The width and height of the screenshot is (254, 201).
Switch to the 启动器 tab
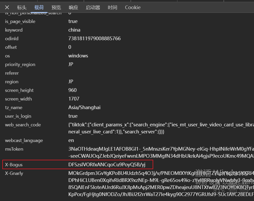pos(93,7)
